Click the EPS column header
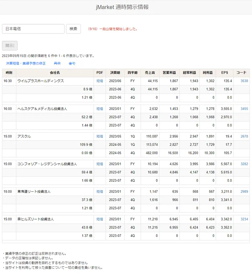252x274 pixels. pos(225,73)
